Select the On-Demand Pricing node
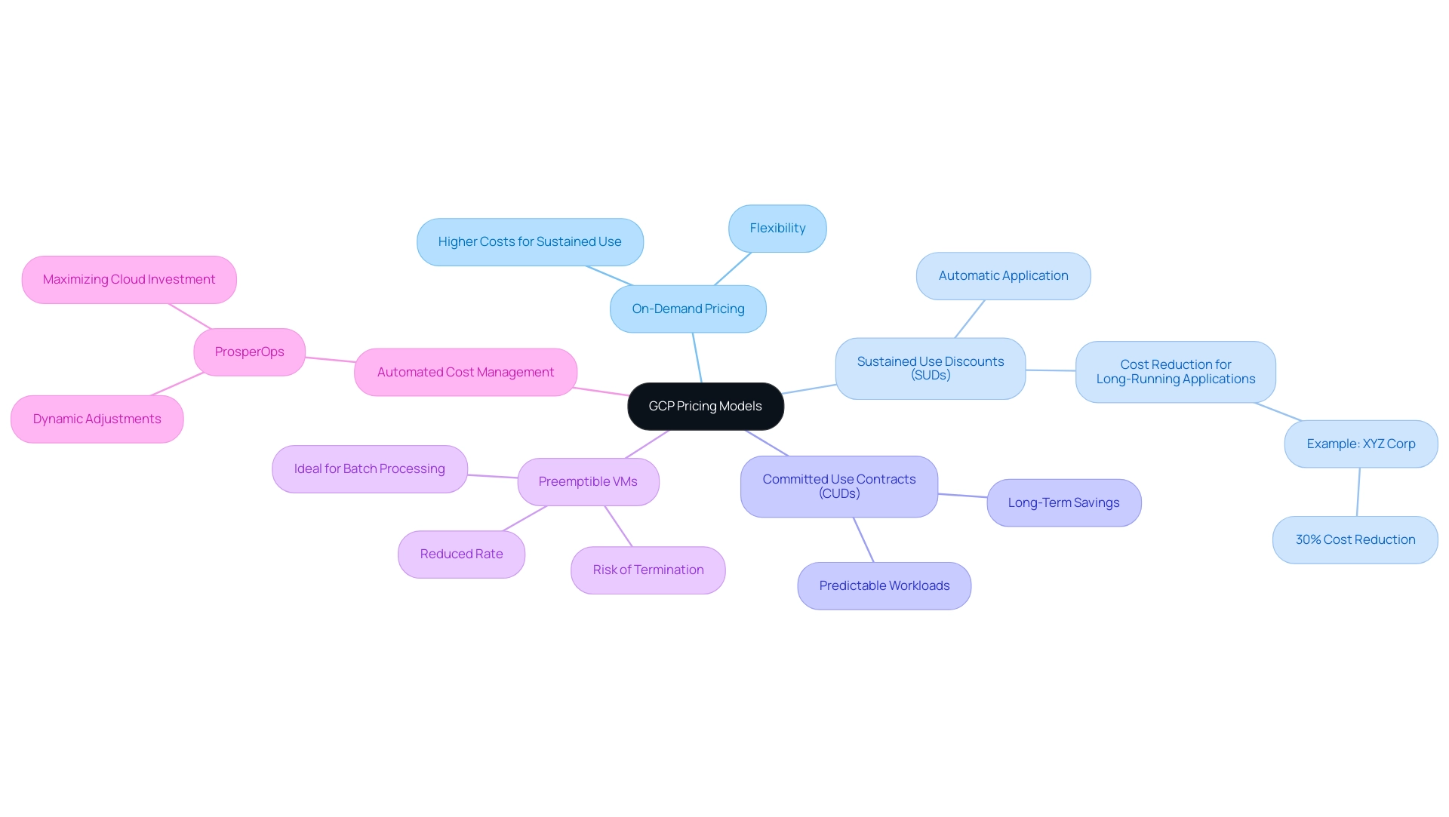Image resolution: width=1449 pixels, height=817 pixels. tap(688, 308)
